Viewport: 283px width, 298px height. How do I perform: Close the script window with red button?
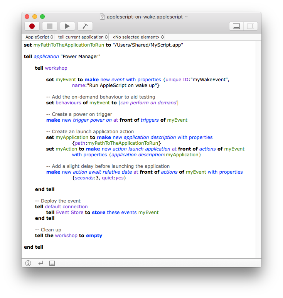pos(27,17)
